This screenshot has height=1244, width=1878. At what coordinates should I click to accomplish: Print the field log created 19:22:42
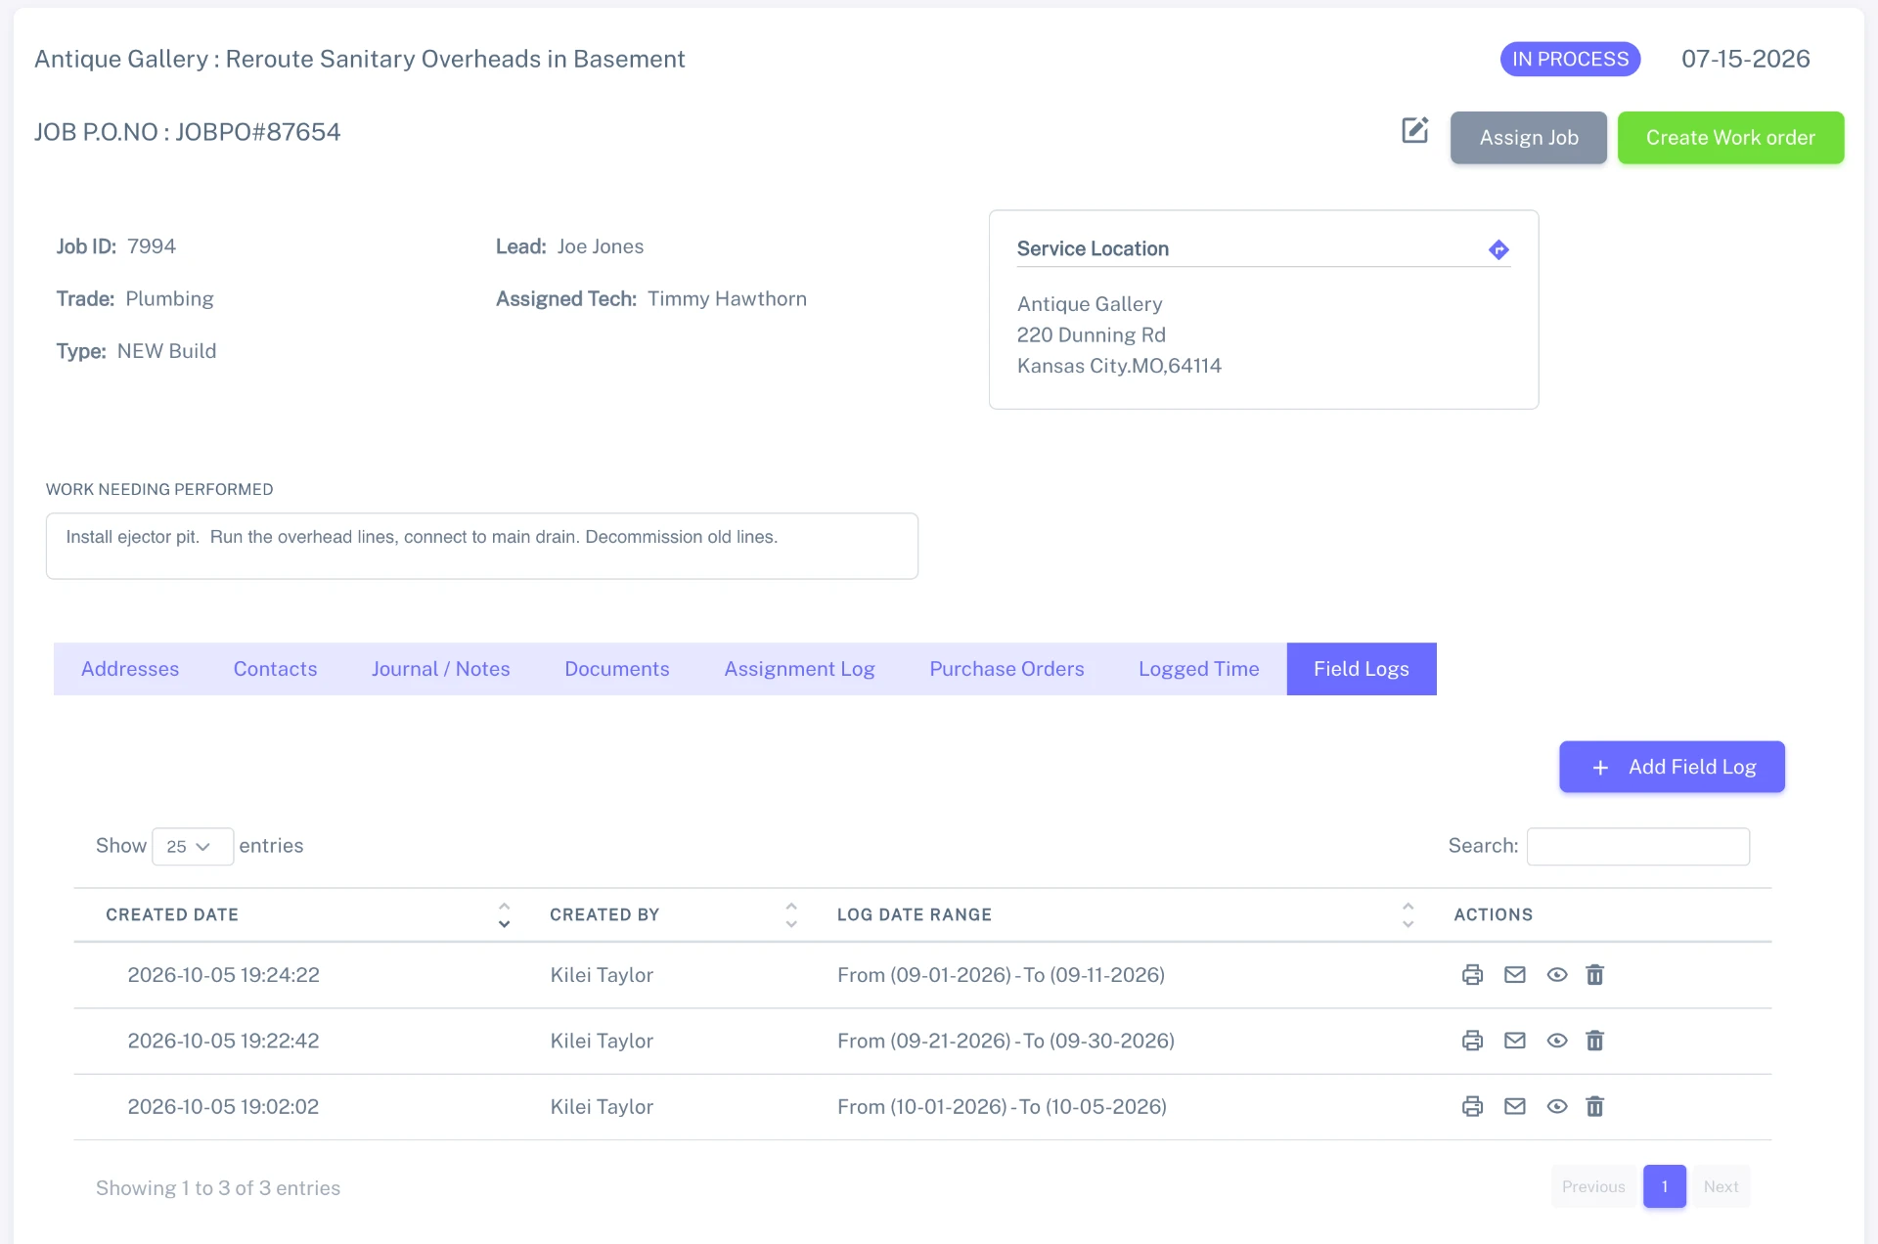tap(1472, 1041)
